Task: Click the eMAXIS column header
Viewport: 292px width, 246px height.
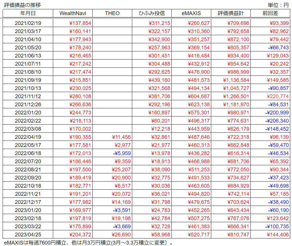Action: pyautogui.click(x=191, y=13)
